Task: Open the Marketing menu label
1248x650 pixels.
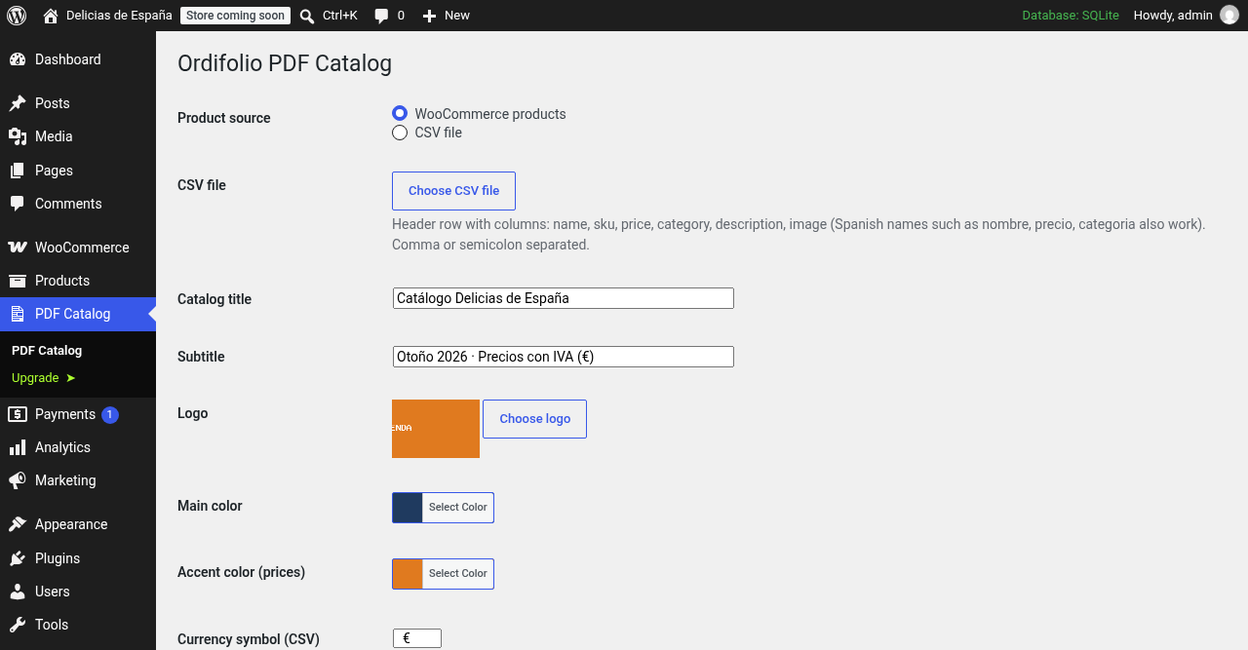Action: tap(65, 480)
